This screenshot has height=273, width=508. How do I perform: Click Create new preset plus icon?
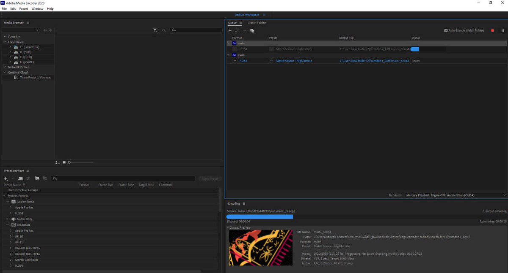pos(6,179)
